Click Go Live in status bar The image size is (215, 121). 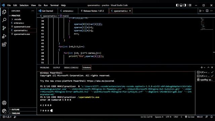point(189,117)
